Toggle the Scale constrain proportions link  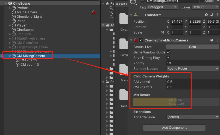click(x=162, y=32)
